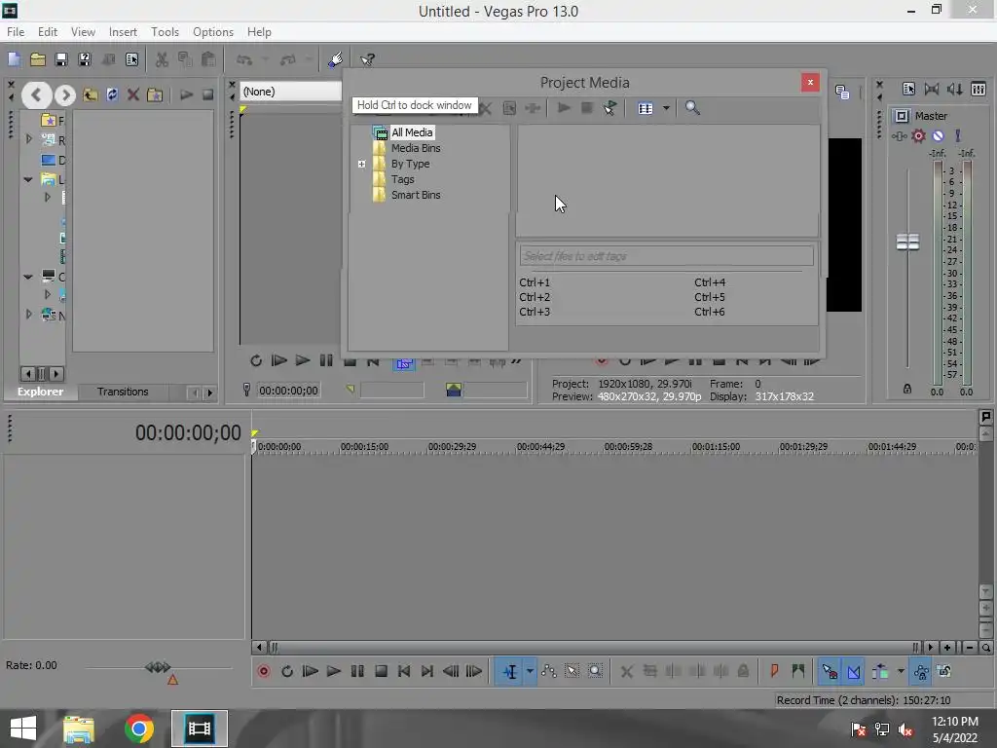Click the Project Media Views icon
The image size is (997, 748).
coord(646,108)
